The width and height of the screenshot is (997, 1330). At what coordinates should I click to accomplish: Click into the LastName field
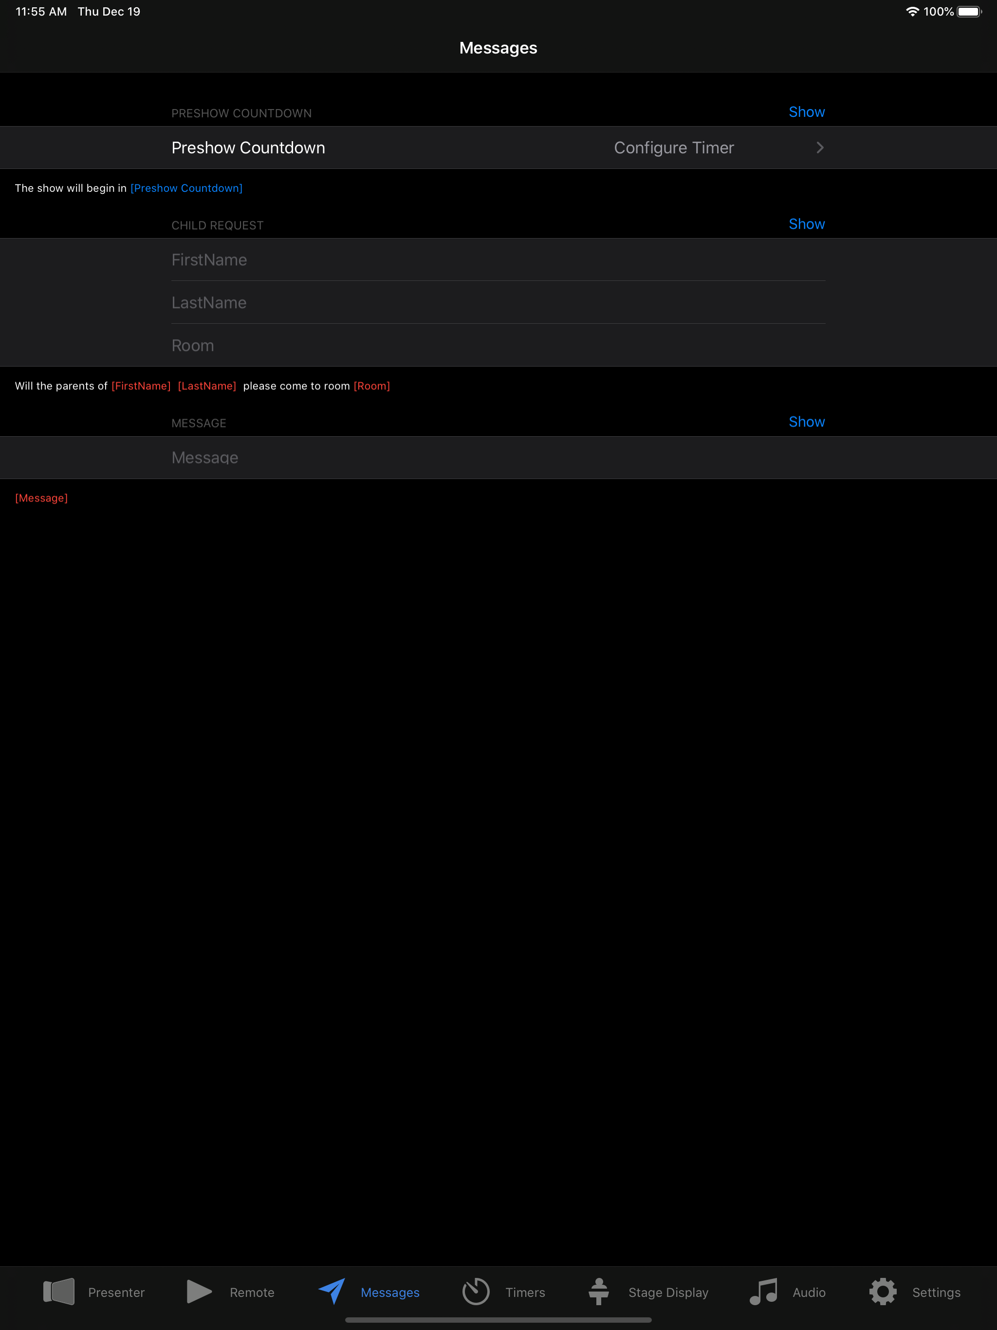click(x=498, y=302)
